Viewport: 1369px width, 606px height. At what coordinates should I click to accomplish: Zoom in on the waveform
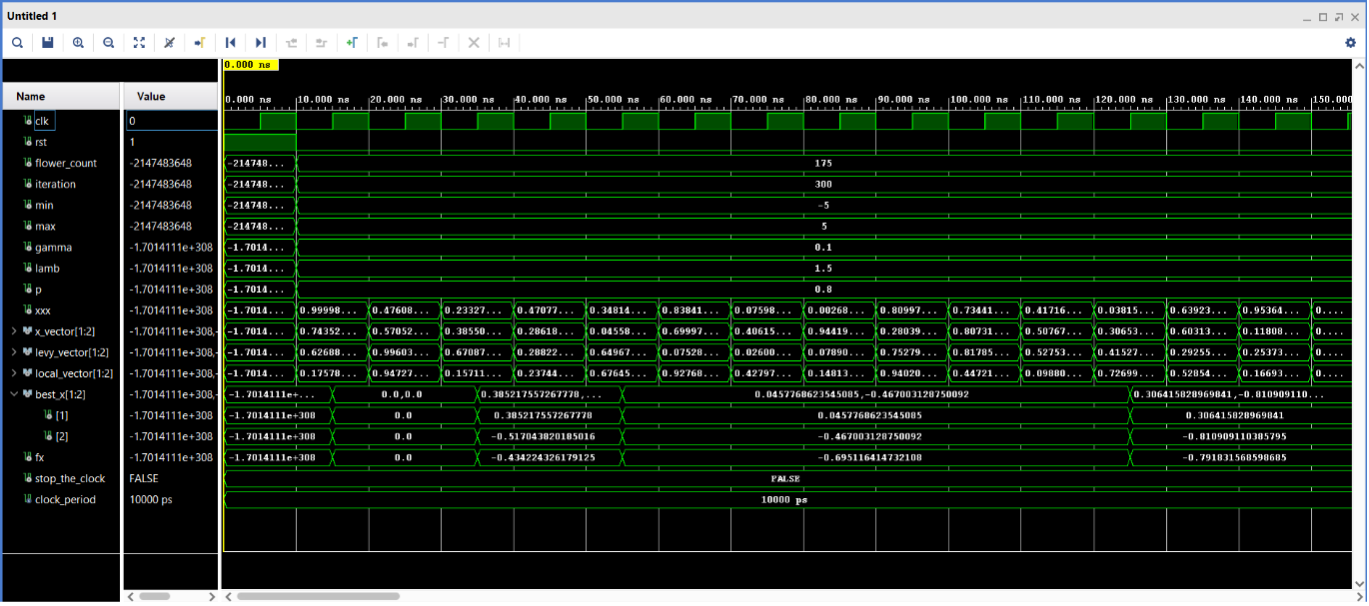(78, 43)
